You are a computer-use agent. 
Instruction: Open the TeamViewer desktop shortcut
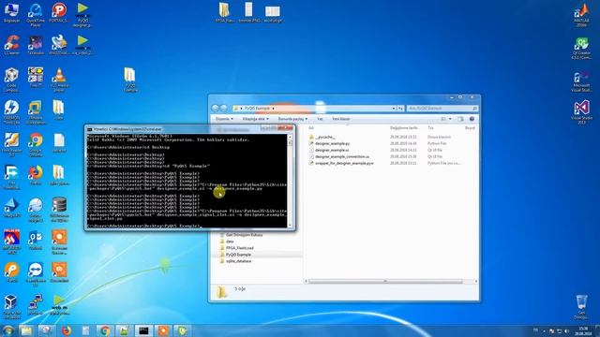pos(36,274)
